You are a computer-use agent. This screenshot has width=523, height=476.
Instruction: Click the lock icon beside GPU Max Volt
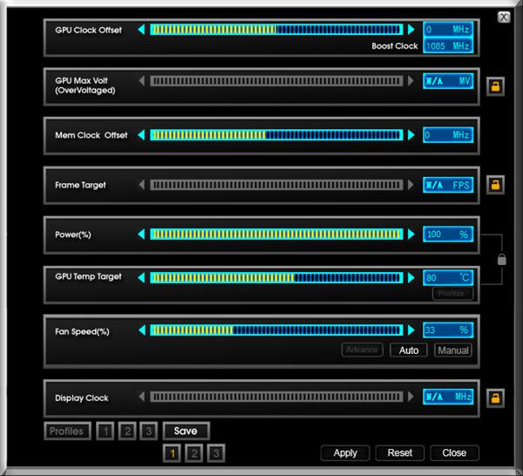tap(494, 85)
